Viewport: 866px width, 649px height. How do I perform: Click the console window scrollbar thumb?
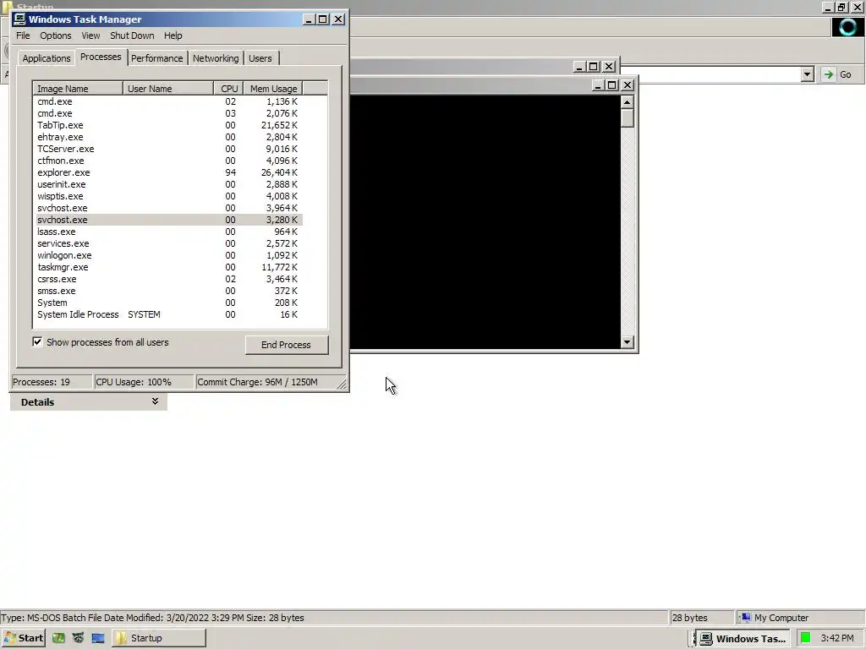click(x=627, y=118)
